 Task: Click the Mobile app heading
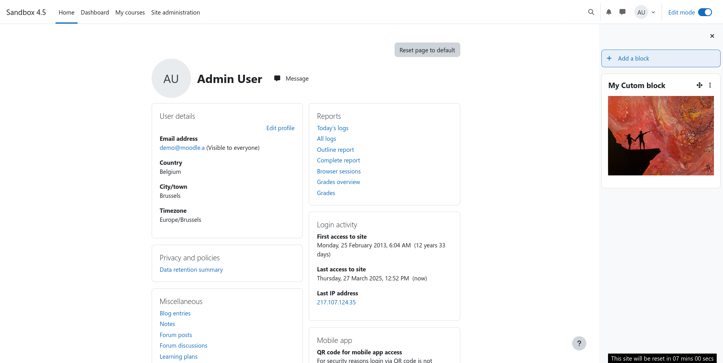tap(334, 340)
